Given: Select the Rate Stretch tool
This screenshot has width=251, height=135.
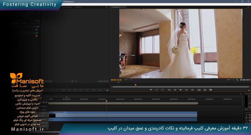Looking at the screenshot, I should click(246, 120).
